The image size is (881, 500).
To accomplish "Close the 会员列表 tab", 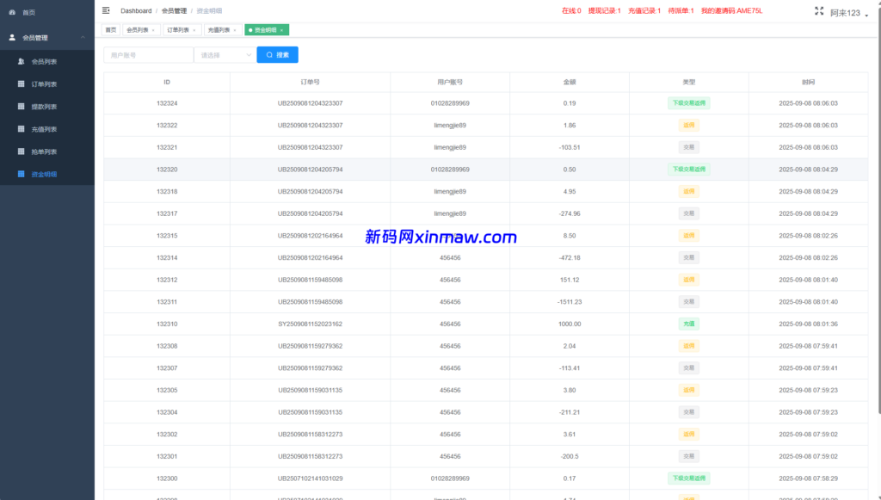I will click(153, 29).
